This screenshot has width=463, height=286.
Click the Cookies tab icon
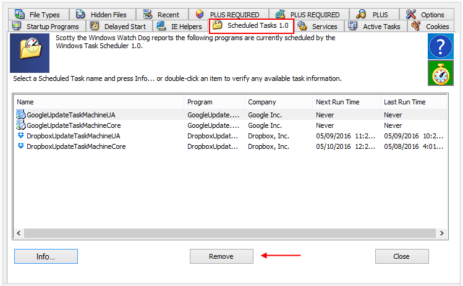point(416,26)
